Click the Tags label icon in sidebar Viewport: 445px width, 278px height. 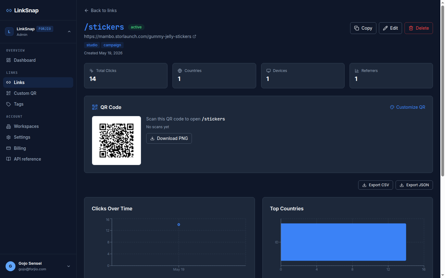pos(9,104)
